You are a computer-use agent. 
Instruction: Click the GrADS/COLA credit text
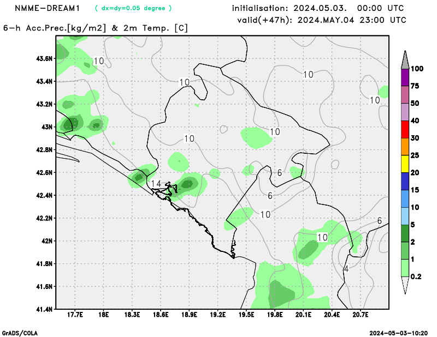tap(20, 333)
